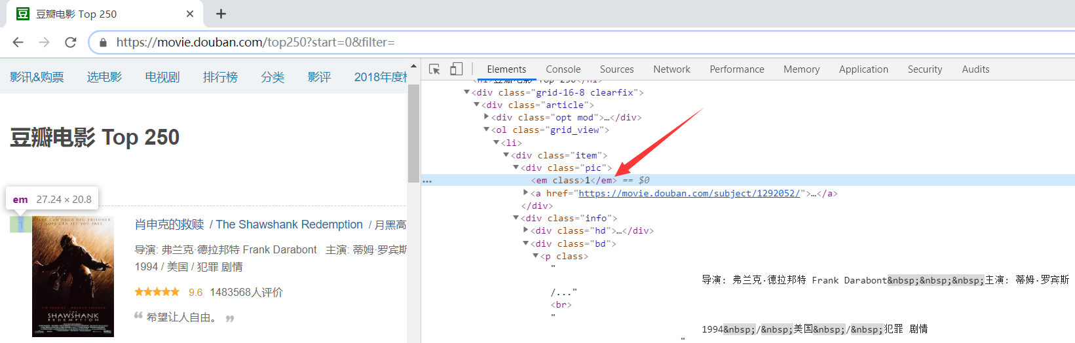Viewport: 1075px width, 343px height.
Task: Switch to the Console tab
Action: coord(563,69)
